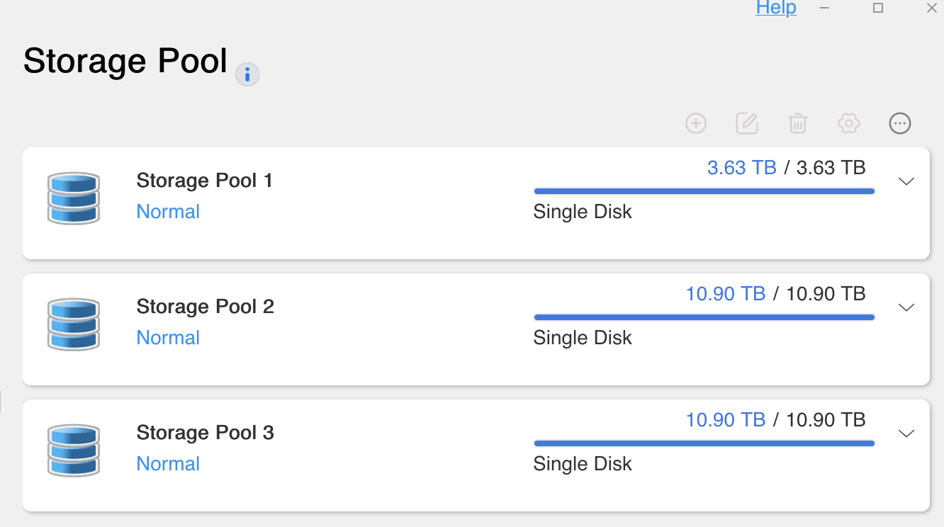Open the Help link
The height and width of the screenshot is (527, 944).
tap(776, 8)
